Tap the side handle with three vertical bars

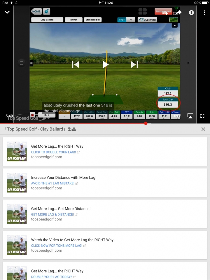[x=32, y=63]
